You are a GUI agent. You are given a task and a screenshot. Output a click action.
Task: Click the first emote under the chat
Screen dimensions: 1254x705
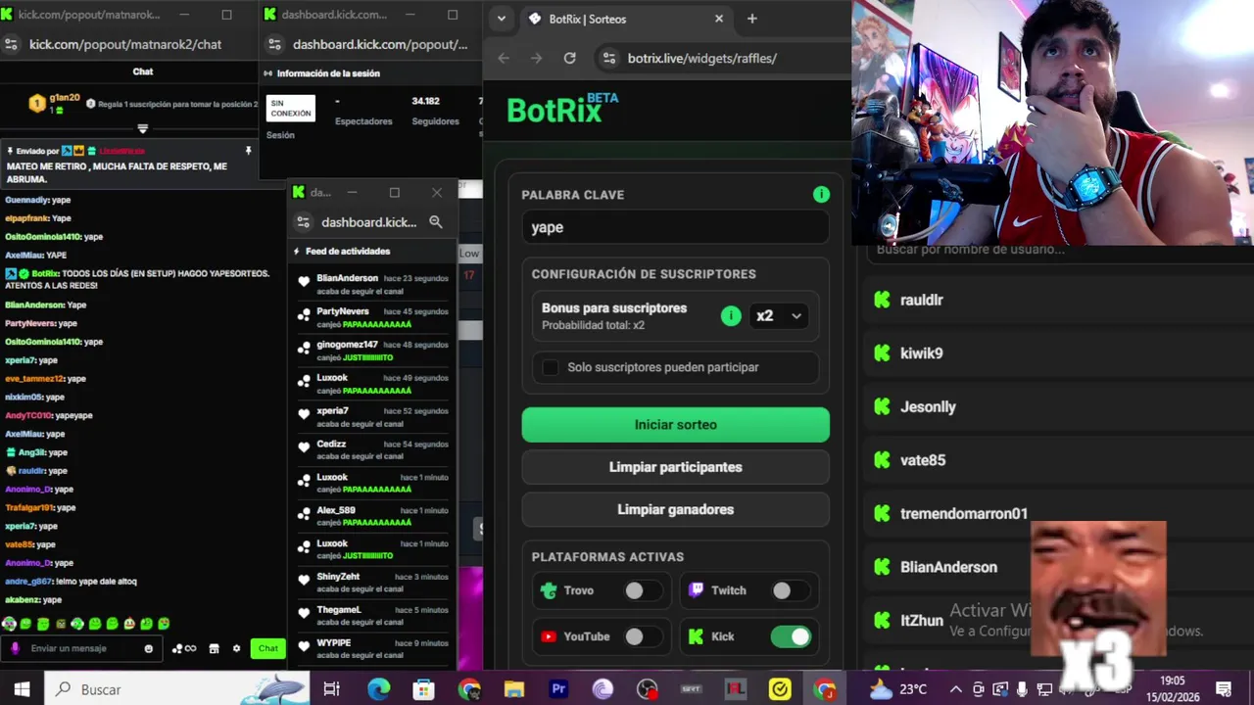[x=9, y=623]
